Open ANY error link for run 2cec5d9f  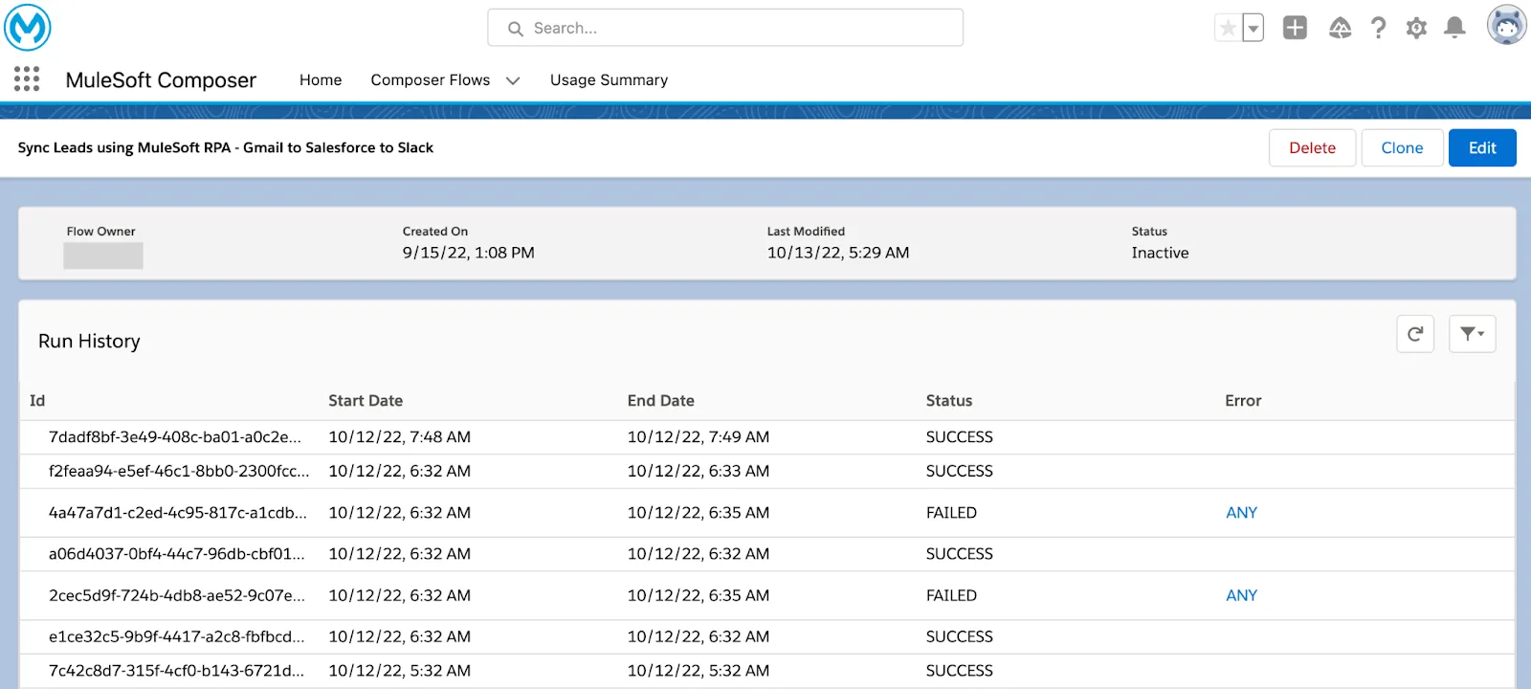[1241, 595]
